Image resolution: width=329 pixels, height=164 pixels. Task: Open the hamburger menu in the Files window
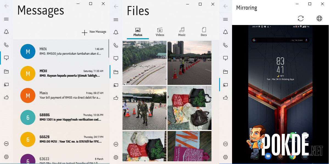[116, 20]
